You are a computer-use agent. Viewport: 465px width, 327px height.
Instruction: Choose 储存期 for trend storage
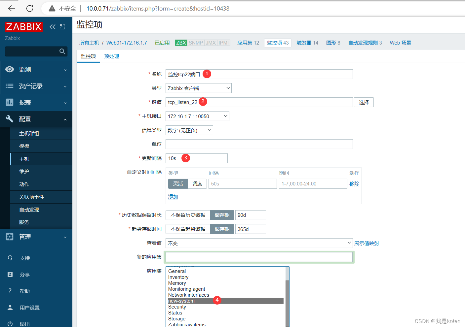[x=222, y=229]
